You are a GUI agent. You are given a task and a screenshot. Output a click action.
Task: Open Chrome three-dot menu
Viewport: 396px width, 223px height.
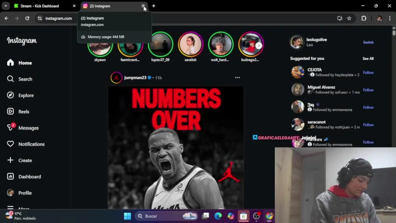[389, 18]
